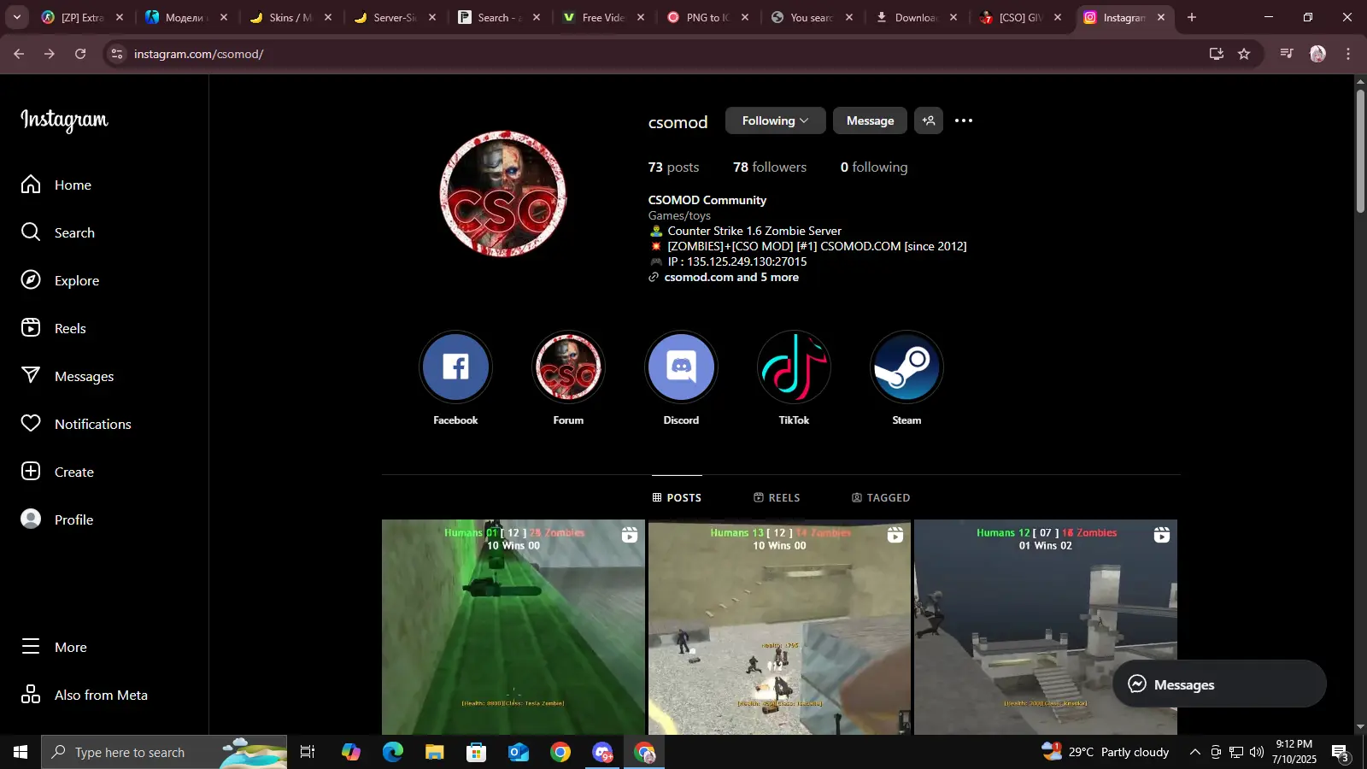The width and height of the screenshot is (1367, 769).
Task: Click the browser forward arrow
Action: click(50, 54)
